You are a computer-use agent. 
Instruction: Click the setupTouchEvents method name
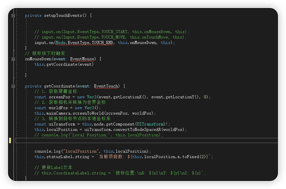click(63, 15)
